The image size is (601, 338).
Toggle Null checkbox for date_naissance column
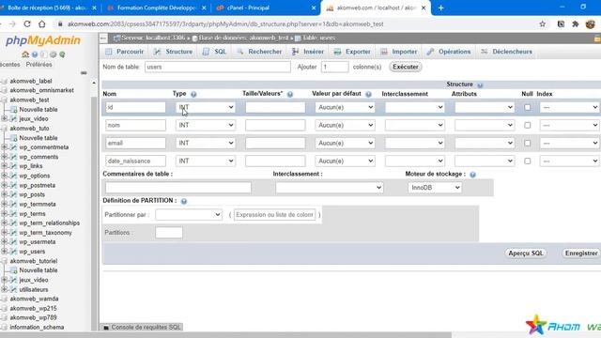(528, 161)
